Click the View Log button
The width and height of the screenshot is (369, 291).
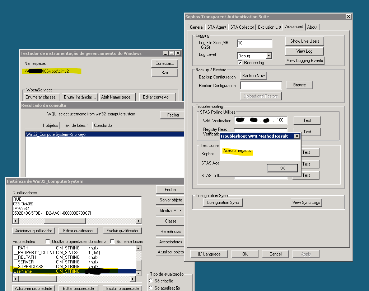coord(304,51)
